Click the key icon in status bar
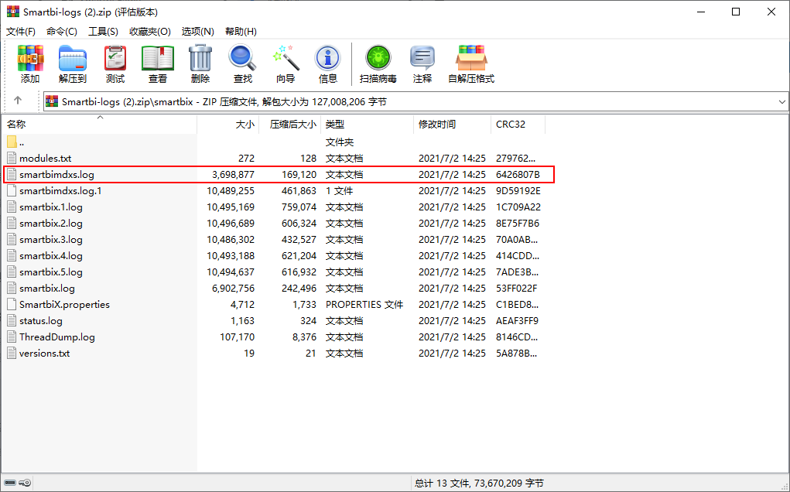Image resolution: width=790 pixels, height=492 pixels. (x=25, y=483)
